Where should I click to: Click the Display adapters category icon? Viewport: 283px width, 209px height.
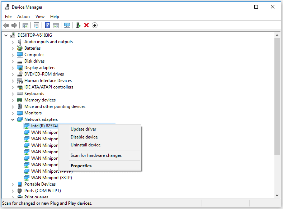[19, 68]
